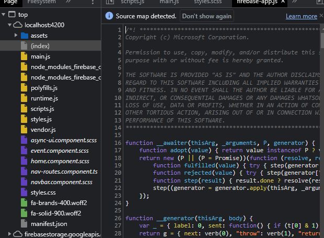
Task: Click the __awaiter function name
Action: click(x=172, y=143)
